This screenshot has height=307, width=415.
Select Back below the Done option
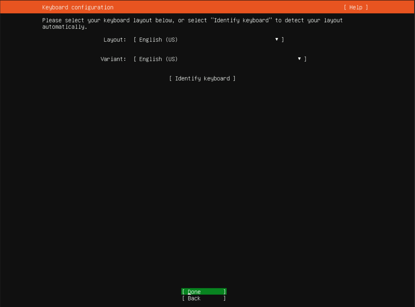coord(204,298)
